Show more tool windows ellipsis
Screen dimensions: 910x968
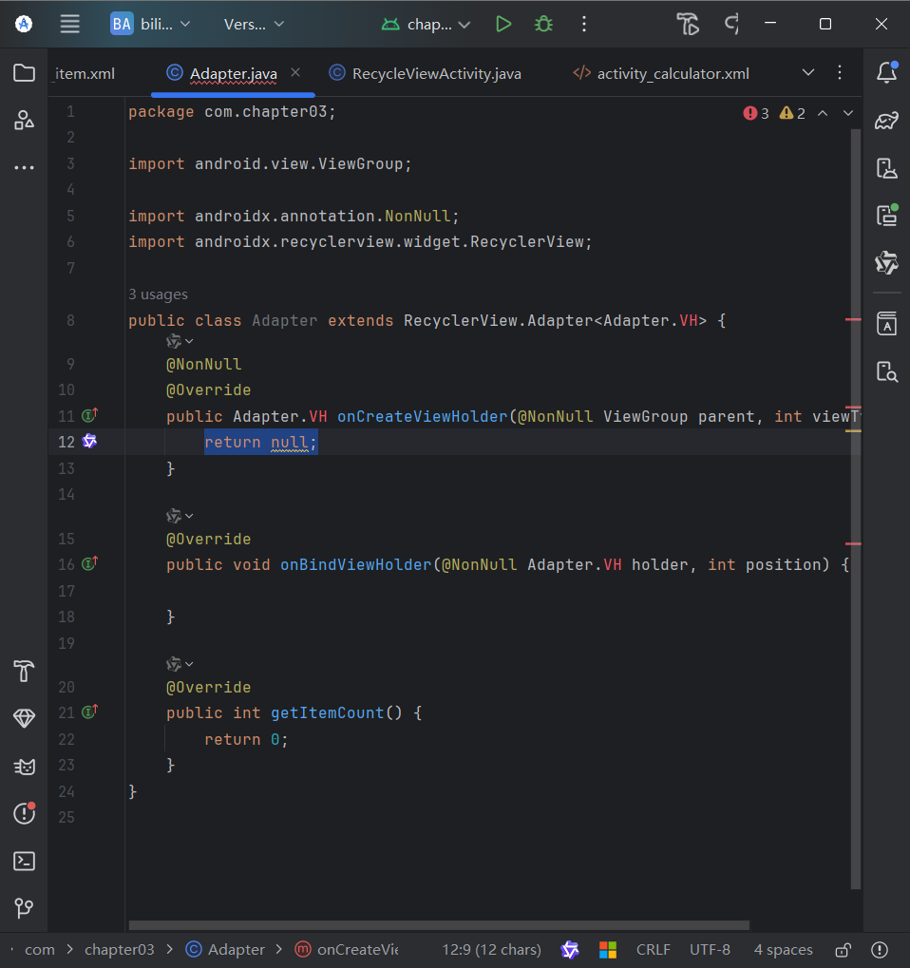(x=24, y=167)
